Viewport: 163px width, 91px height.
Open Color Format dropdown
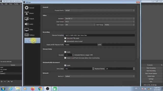click(100, 22)
